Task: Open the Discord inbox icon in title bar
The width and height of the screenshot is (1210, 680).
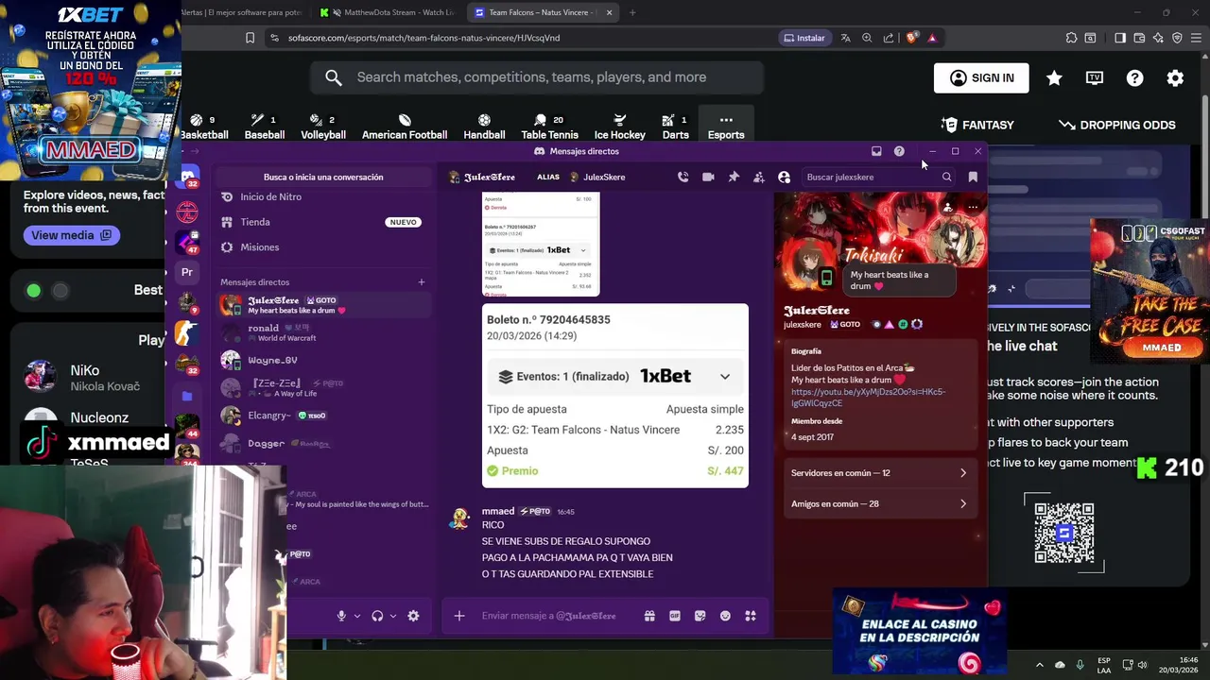Action: (x=876, y=151)
